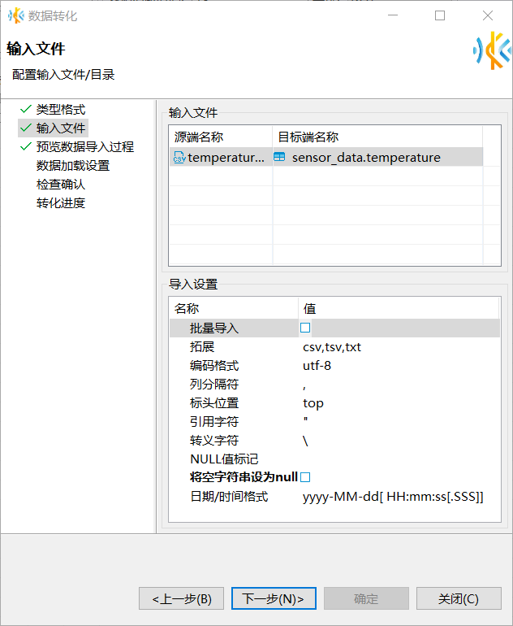513x626 pixels.
Task: Click the 源端名称 column header
Action: tap(199, 137)
